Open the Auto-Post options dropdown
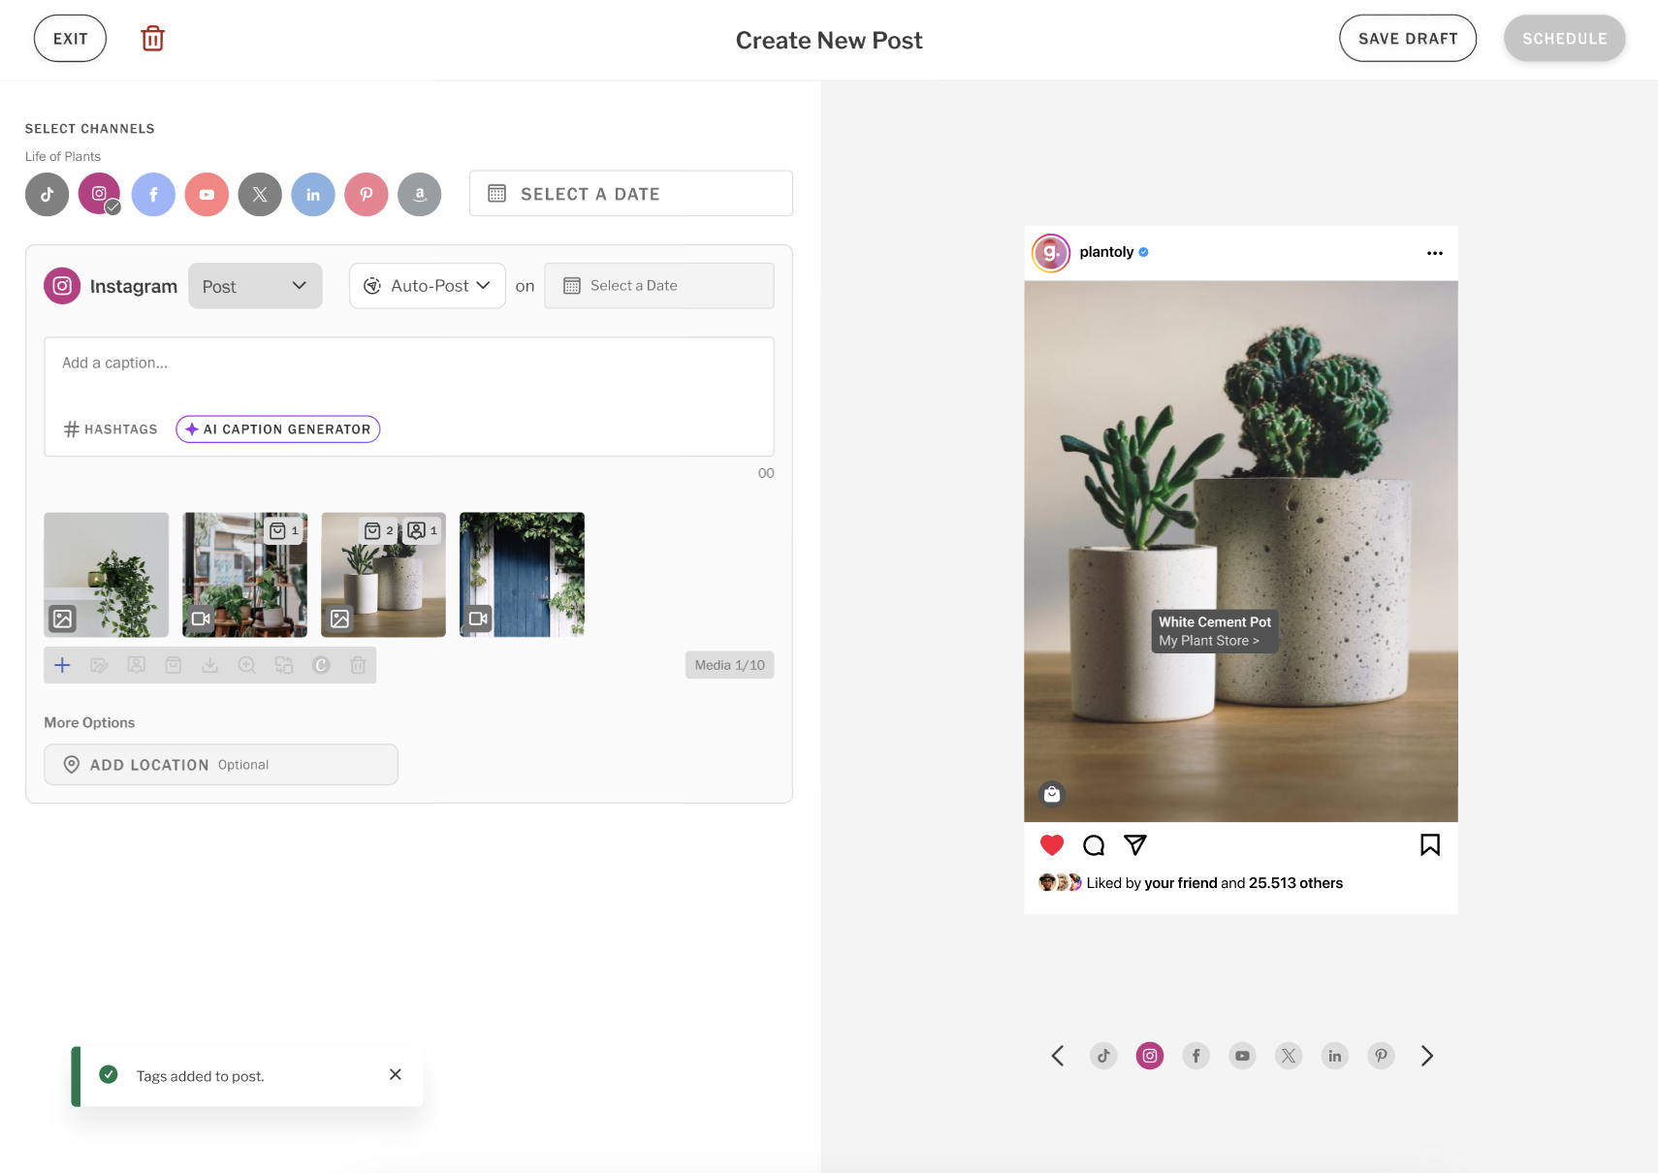The image size is (1658, 1173). coord(427,285)
